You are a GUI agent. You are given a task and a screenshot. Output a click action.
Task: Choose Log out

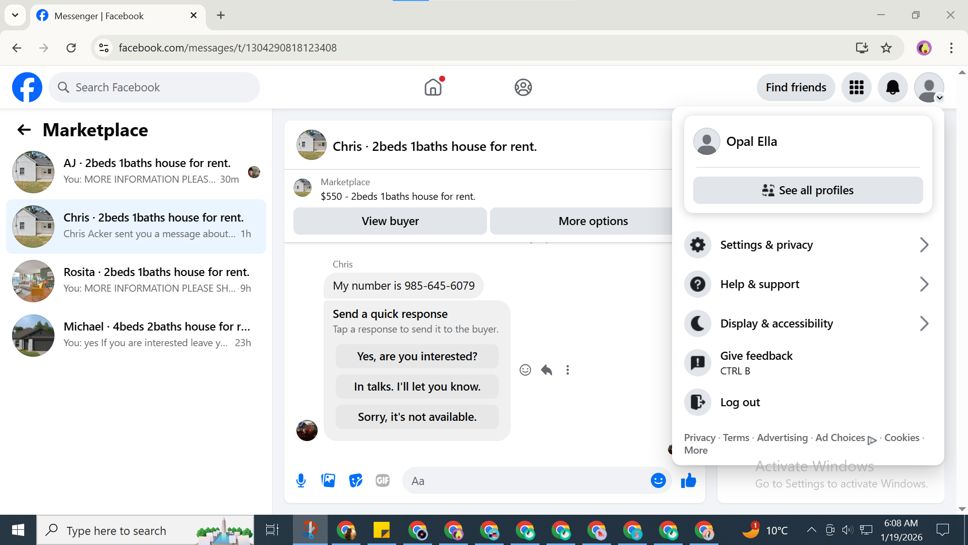click(x=808, y=402)
